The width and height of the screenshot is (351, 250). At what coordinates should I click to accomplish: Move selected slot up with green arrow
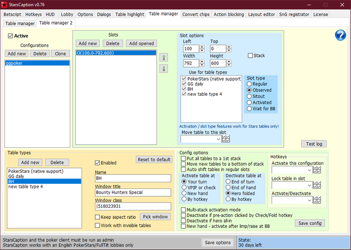click(x=163, y=57)
